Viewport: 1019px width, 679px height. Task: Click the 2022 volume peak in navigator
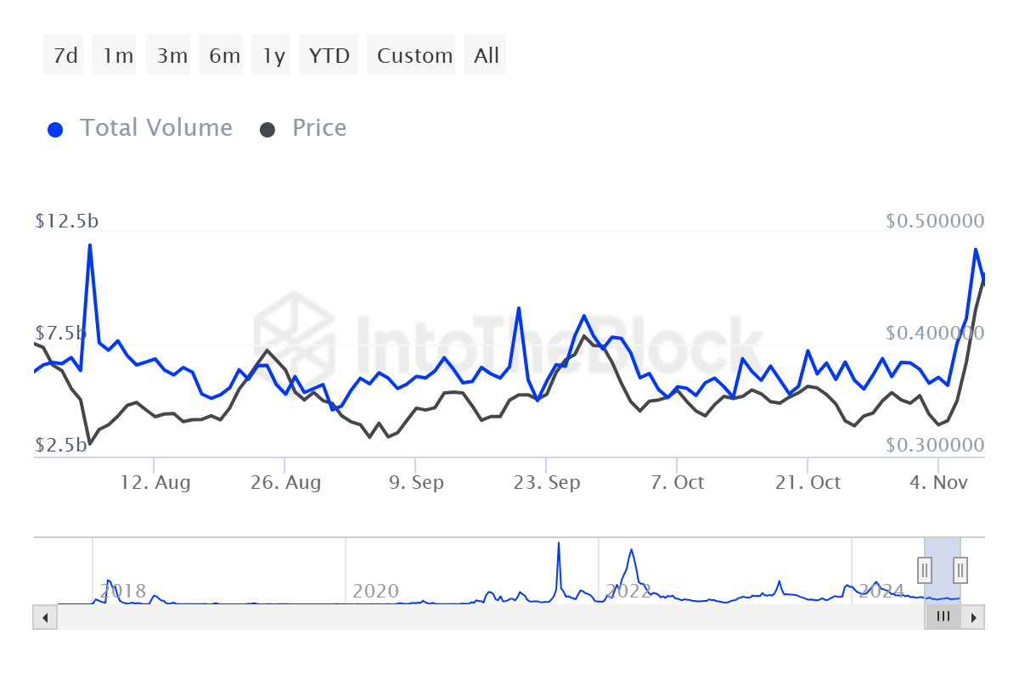632,552
